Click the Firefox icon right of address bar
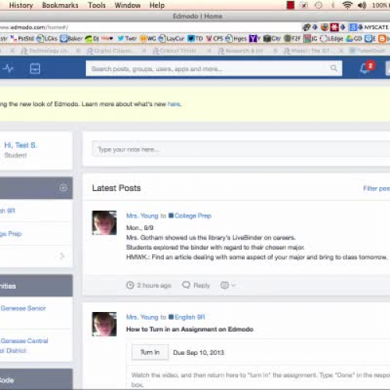 pyautogui.click(x=324, y=27)
